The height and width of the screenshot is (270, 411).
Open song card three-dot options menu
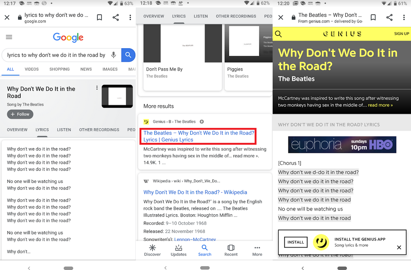tap(97, 88)
